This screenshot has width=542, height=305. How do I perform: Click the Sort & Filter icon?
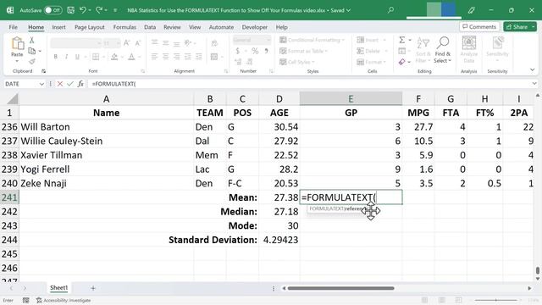pyautogui.click(x=423, y=43)
